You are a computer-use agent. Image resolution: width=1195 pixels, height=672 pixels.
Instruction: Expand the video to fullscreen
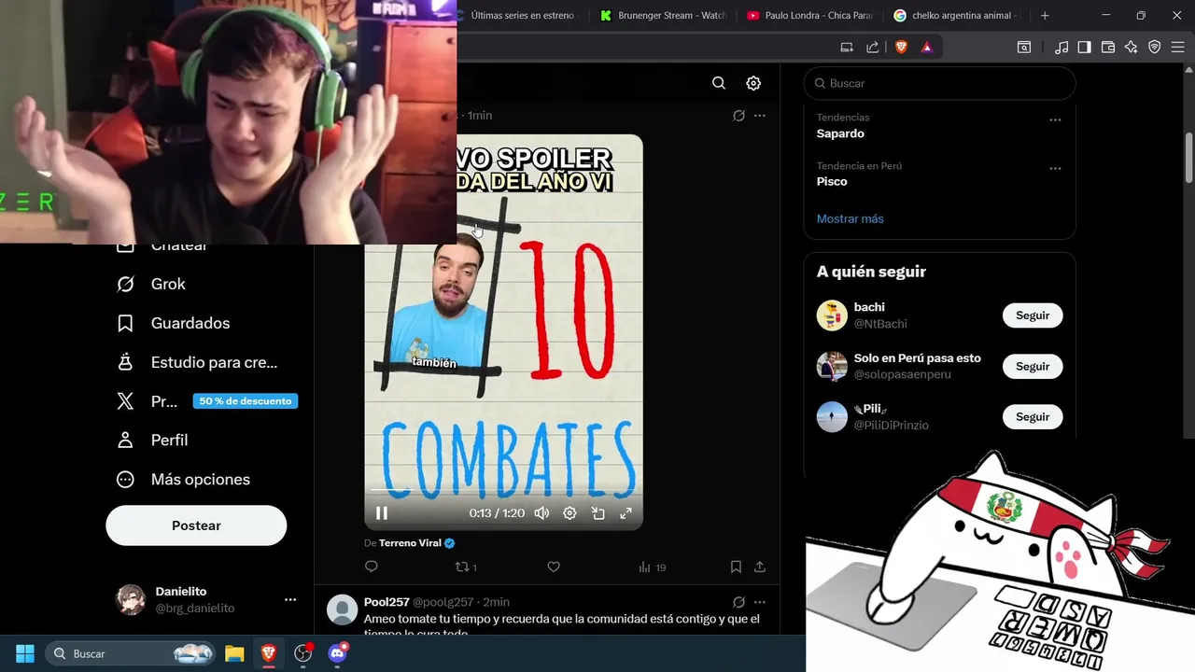[626, 512]
